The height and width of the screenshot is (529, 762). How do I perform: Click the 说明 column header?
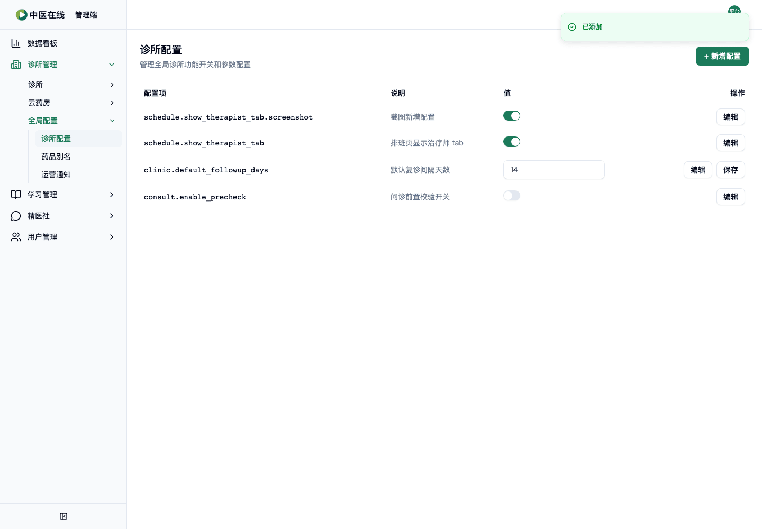pyautogui.click(x=398, y=93)
